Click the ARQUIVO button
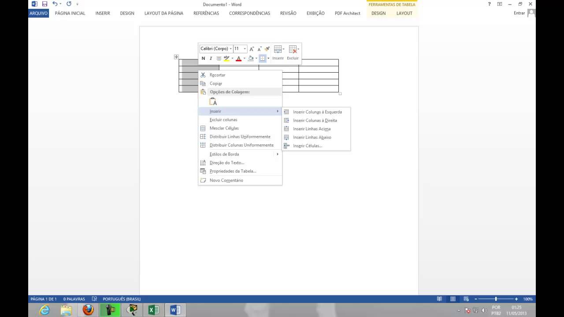 [x=38, y=13]
